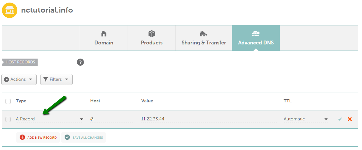Click the red plus Add New Record icon
Viewport: 362px width, 150px height.
coord(23,137)
